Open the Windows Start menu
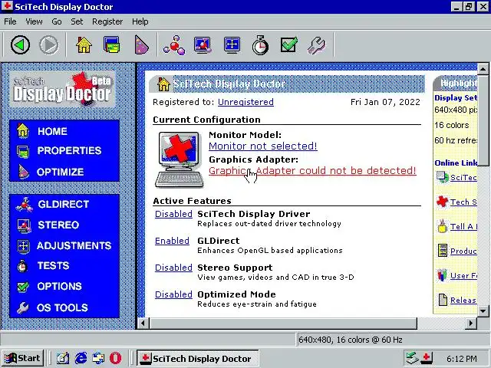 click(22, 358)
